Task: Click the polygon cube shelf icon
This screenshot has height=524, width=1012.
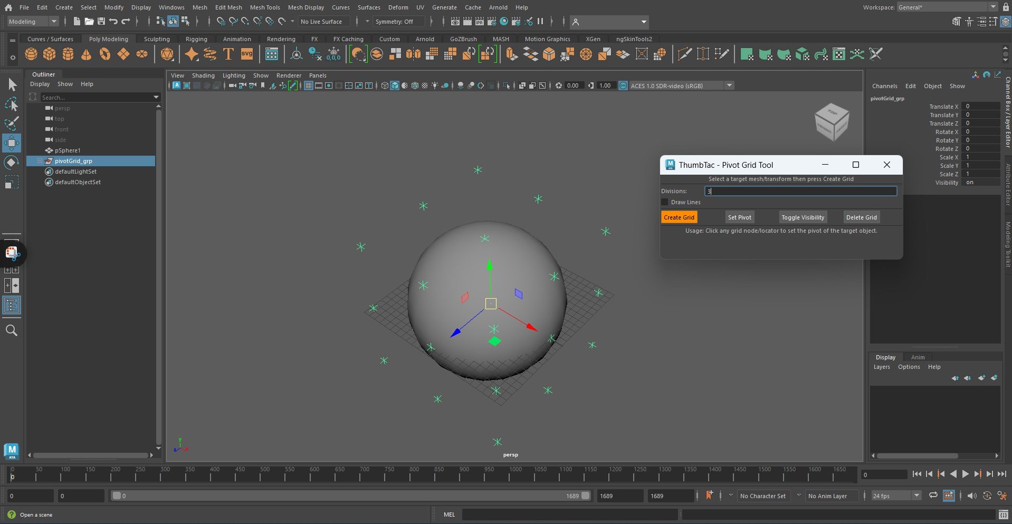Action: [50, 54]
